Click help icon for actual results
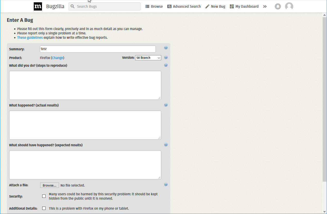 [166, 105]
